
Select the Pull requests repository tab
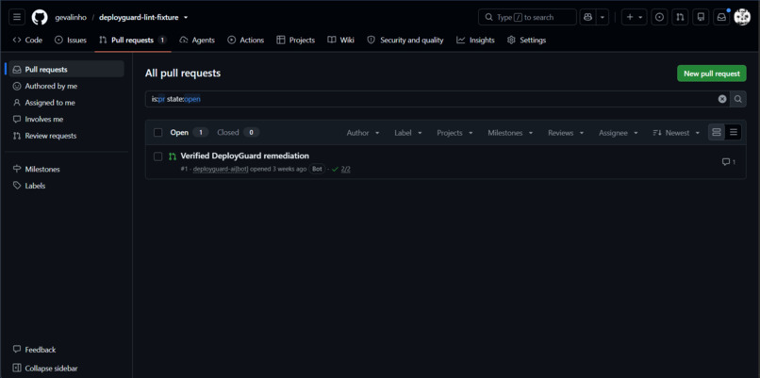(x=133, y=41)
